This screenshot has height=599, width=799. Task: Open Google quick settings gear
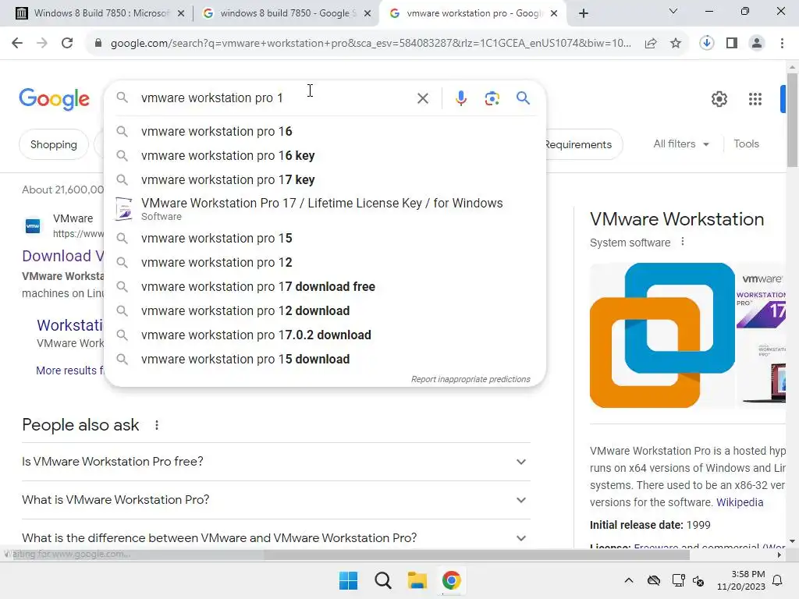coord(719,99)
